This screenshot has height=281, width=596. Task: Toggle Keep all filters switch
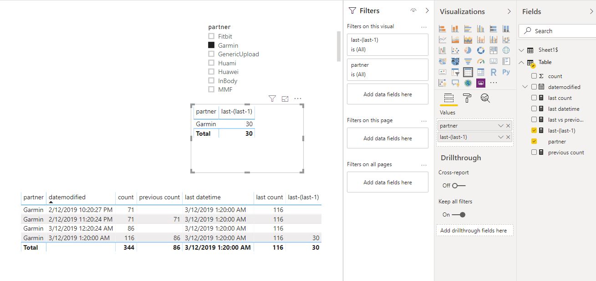(x=458, y=214)
